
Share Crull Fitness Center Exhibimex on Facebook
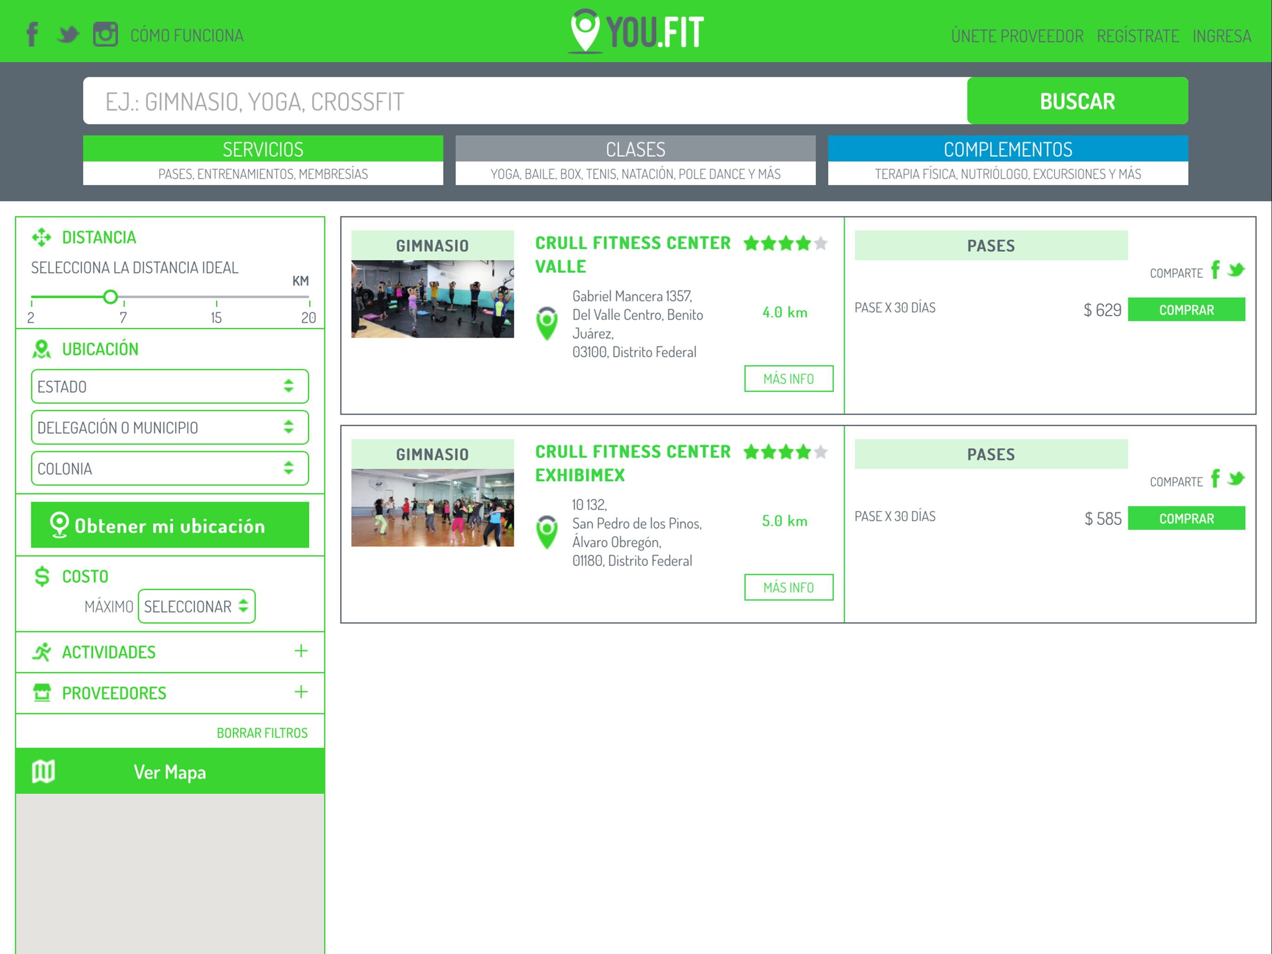[x=1215, y=478]
